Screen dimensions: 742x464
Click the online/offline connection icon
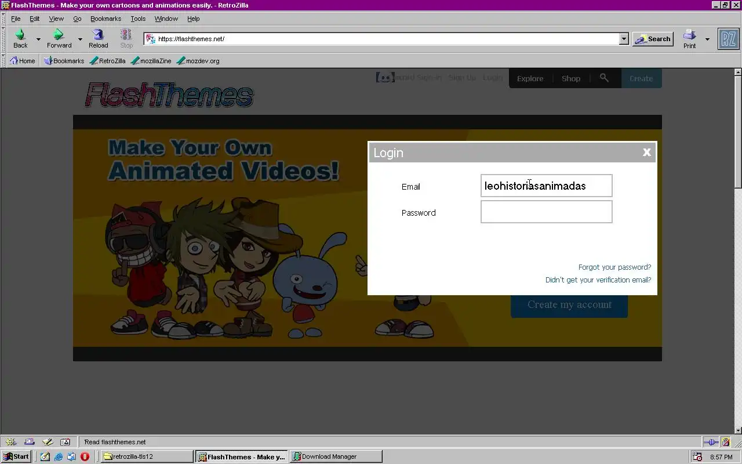711,442
